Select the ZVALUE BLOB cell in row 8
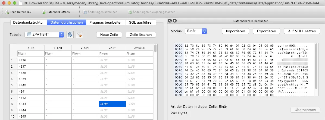Viewport: 325px width, 120px height. [x=139, y=104]
